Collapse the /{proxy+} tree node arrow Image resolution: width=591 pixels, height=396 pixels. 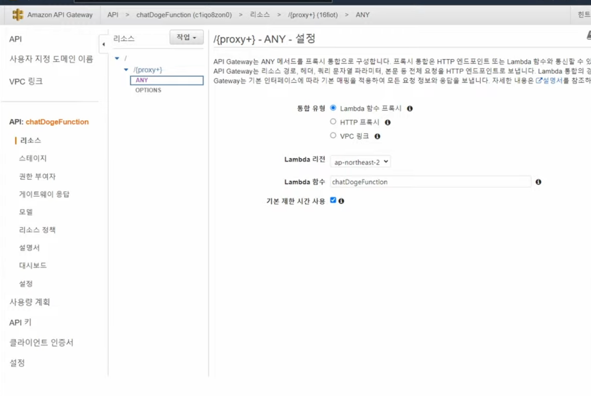tap(126, 70)
